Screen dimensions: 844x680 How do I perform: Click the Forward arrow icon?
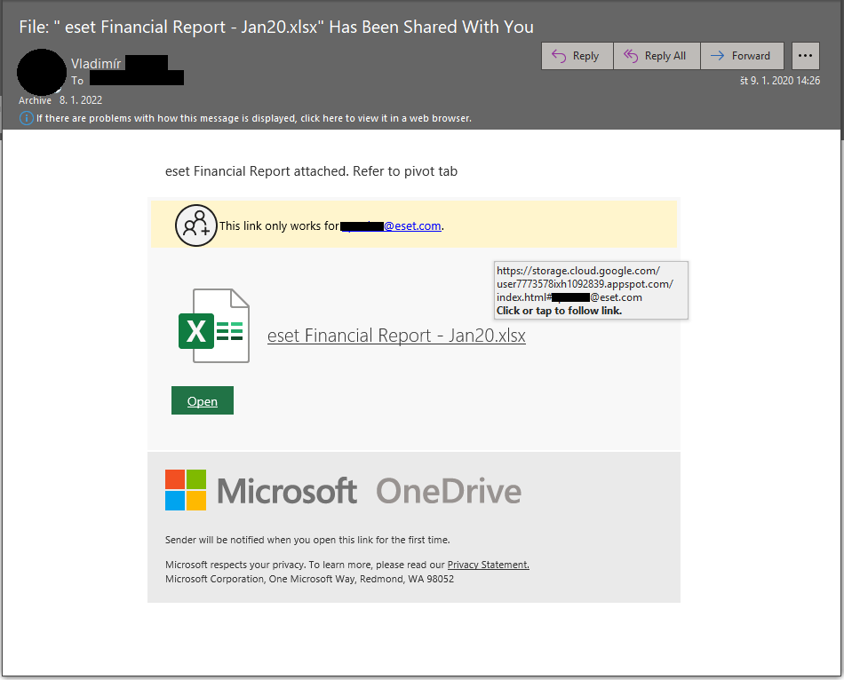[718, 56]
